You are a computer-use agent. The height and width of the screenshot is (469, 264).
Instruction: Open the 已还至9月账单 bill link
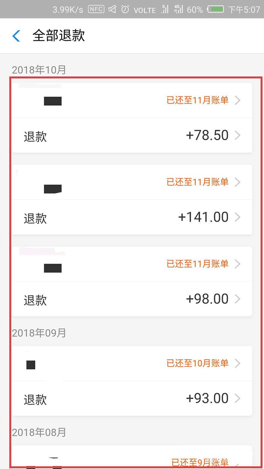click(x=200, y=462)
